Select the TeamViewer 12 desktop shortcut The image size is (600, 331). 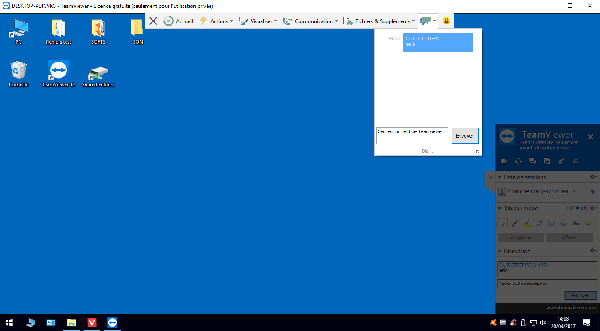point(59,74)
